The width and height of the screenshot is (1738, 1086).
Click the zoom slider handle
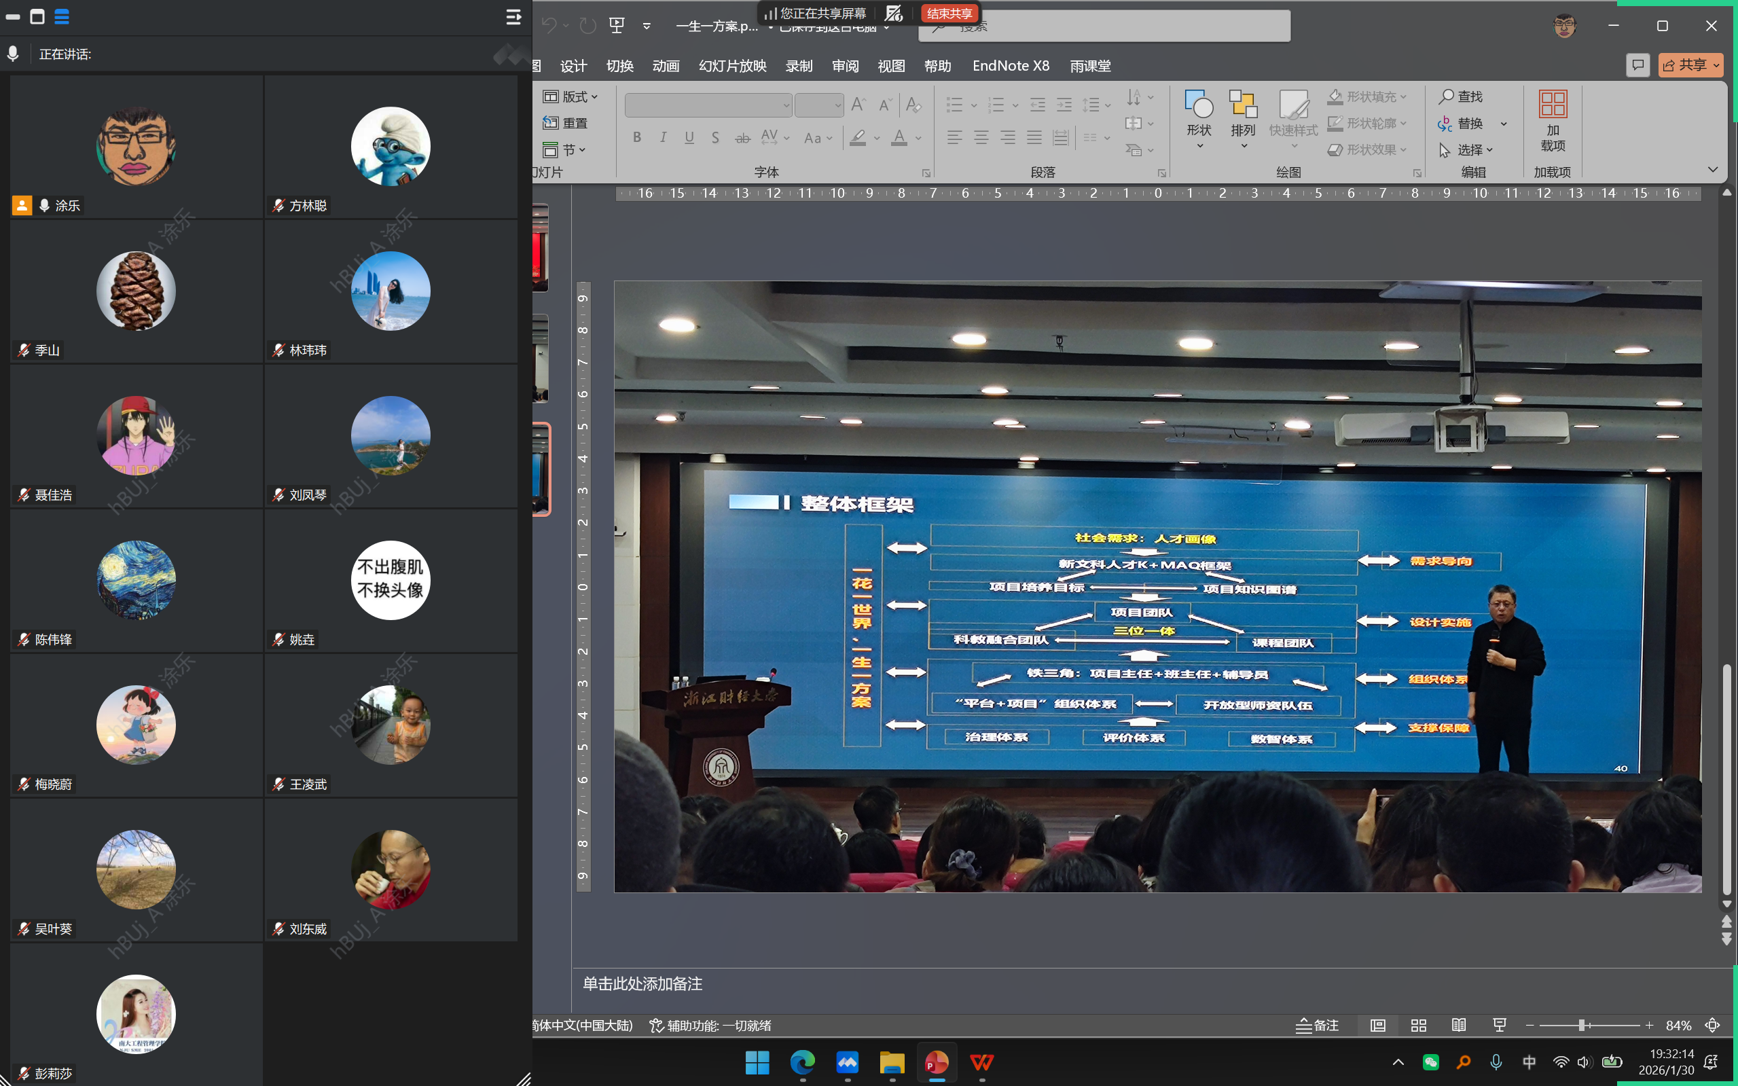click(x=1581, y=1025)
